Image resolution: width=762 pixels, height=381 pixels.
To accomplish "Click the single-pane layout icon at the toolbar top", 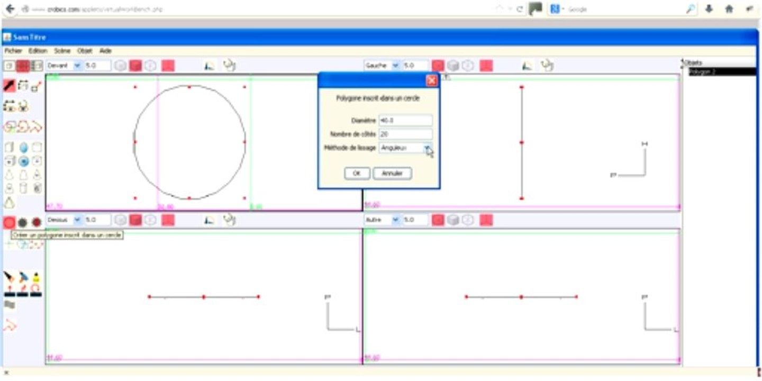I will (9, 66).
